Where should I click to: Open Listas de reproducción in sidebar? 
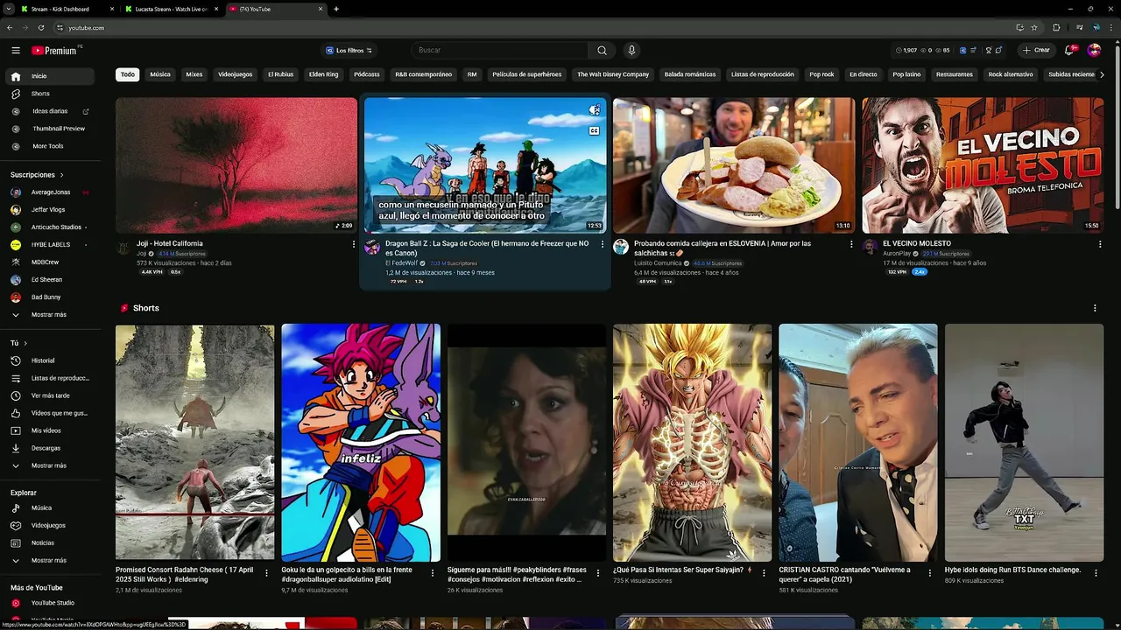click(49, 378)
